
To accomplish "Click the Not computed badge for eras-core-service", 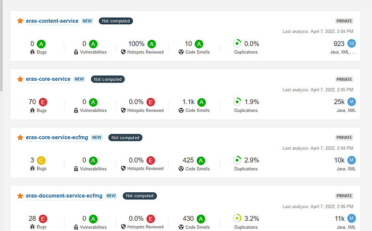I will [x=108, y=79].
